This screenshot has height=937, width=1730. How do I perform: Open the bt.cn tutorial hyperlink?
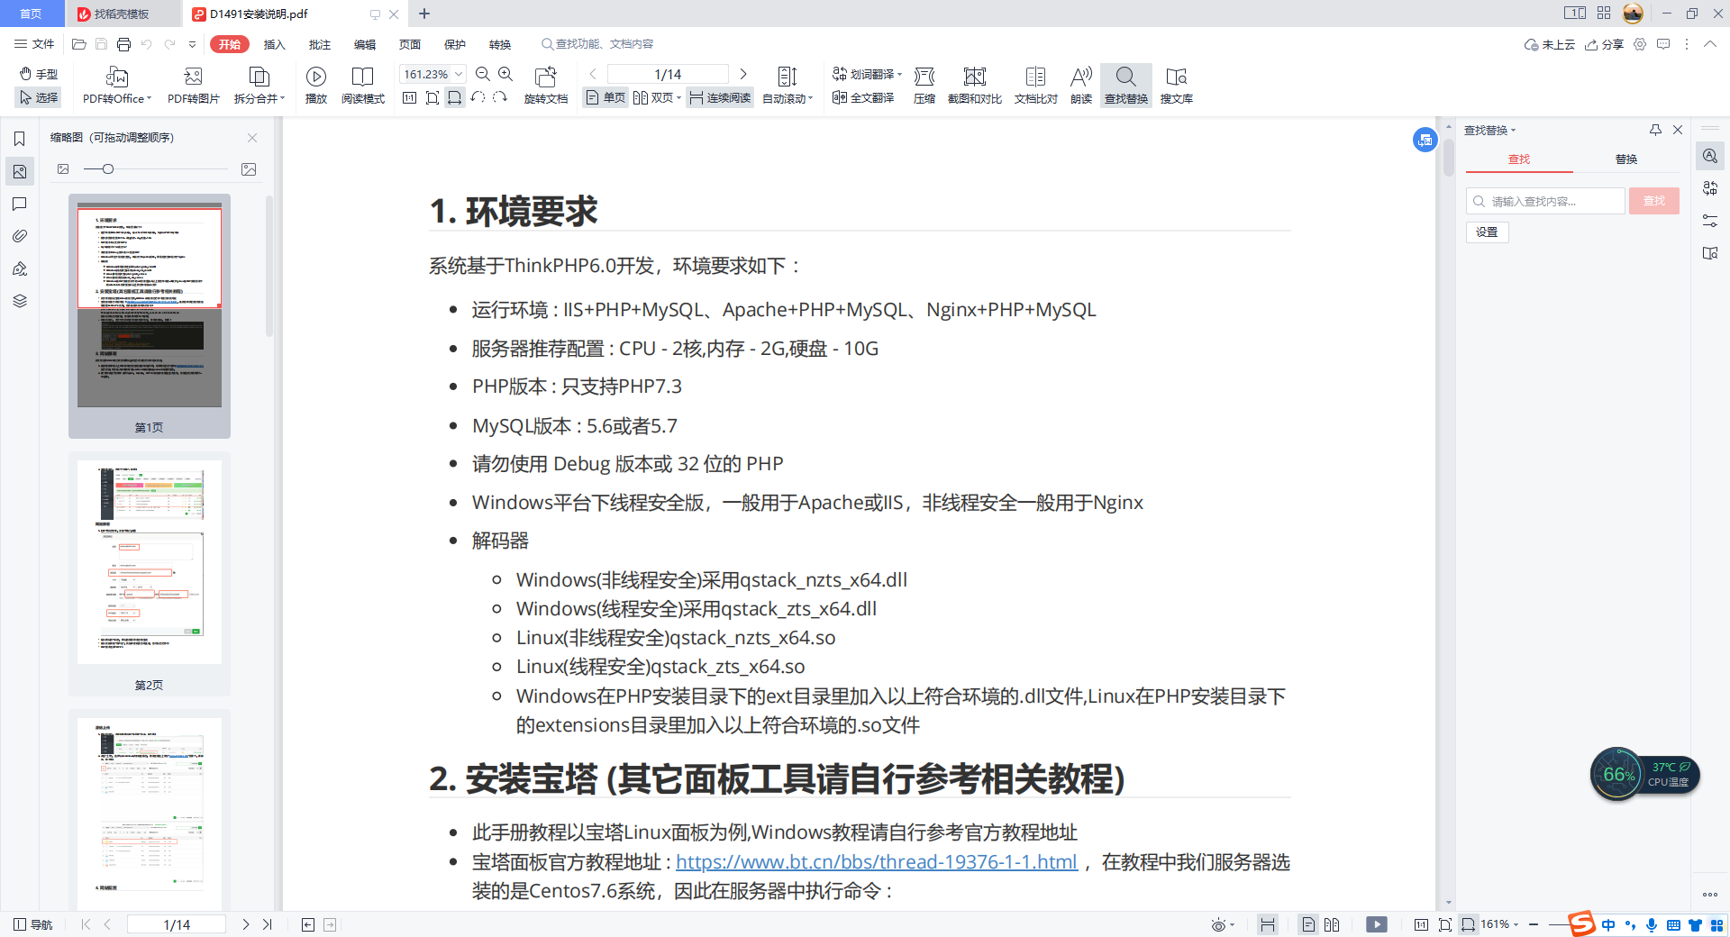876,862
